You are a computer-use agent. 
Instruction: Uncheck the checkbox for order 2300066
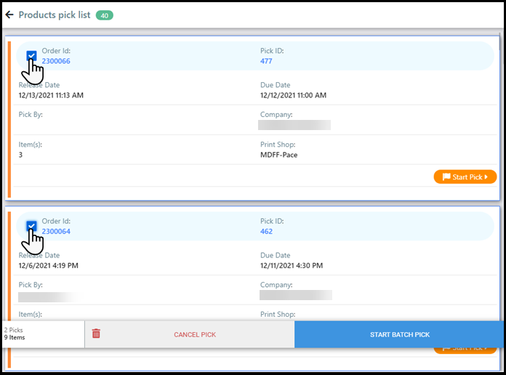click(31, 56)
